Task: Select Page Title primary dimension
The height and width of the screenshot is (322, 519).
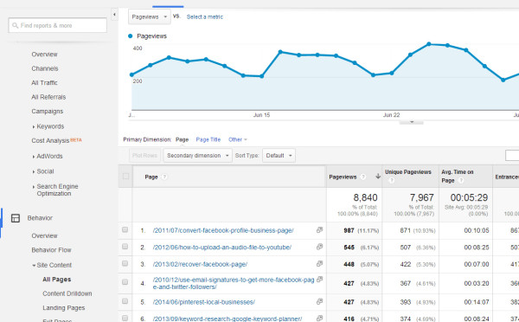Action: pyautogui.click(x=208, y=139)
